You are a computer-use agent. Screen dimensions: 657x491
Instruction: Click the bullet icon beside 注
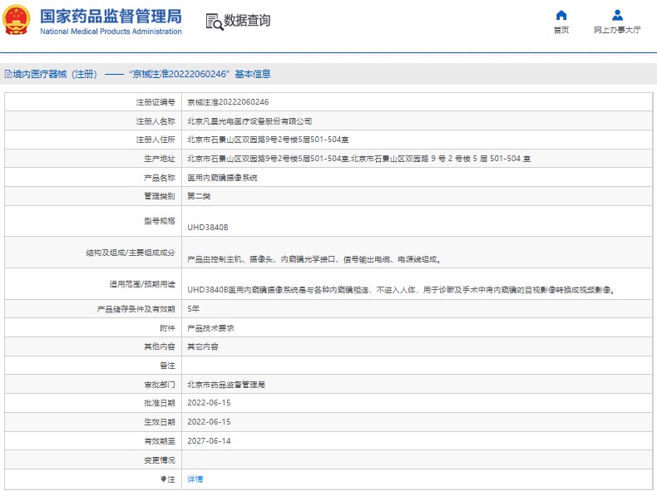(x=164, y=479)
